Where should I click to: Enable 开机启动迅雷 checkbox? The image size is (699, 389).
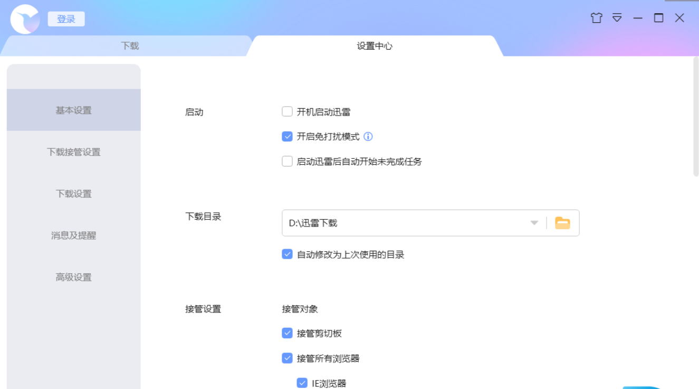(x=287, y=112)
